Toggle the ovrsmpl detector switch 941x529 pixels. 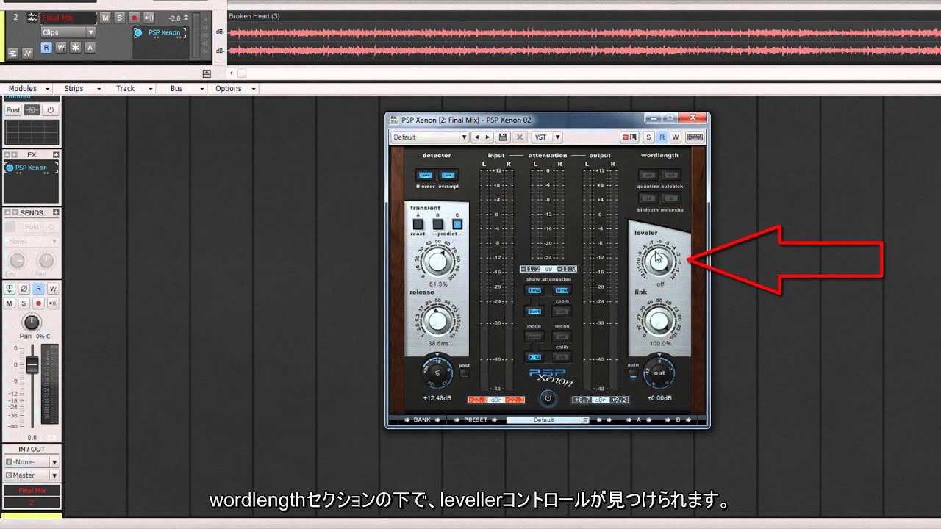coord(448,175)
